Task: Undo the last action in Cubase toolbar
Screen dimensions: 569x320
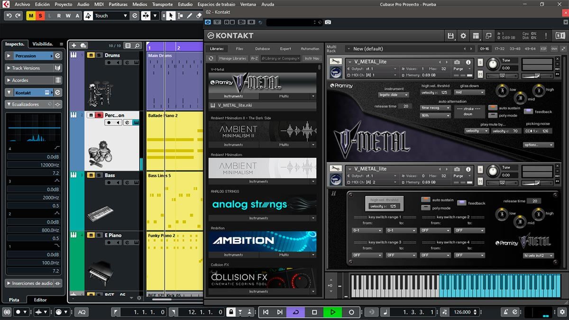Action: [x=9, y=16]
